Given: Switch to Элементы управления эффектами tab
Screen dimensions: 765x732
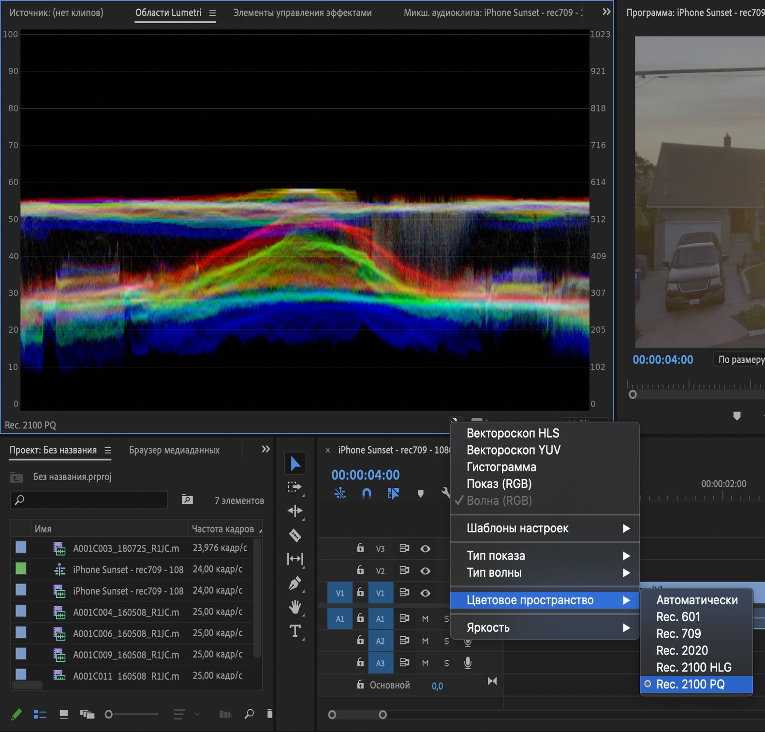Looking at the screenshot, I should tap(302, 13).
